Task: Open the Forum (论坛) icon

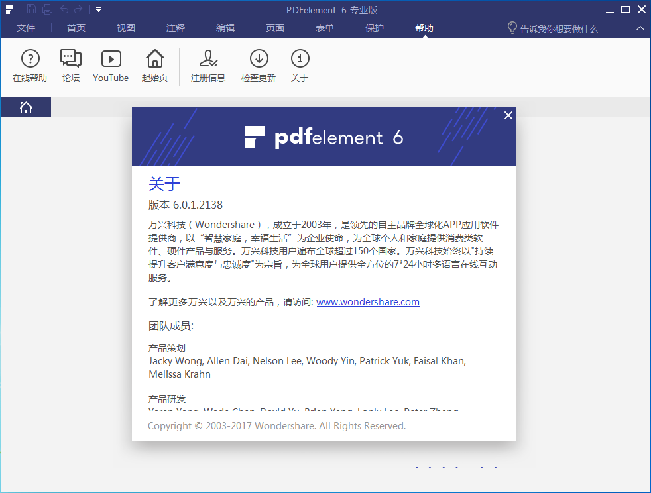Action: 70,66
